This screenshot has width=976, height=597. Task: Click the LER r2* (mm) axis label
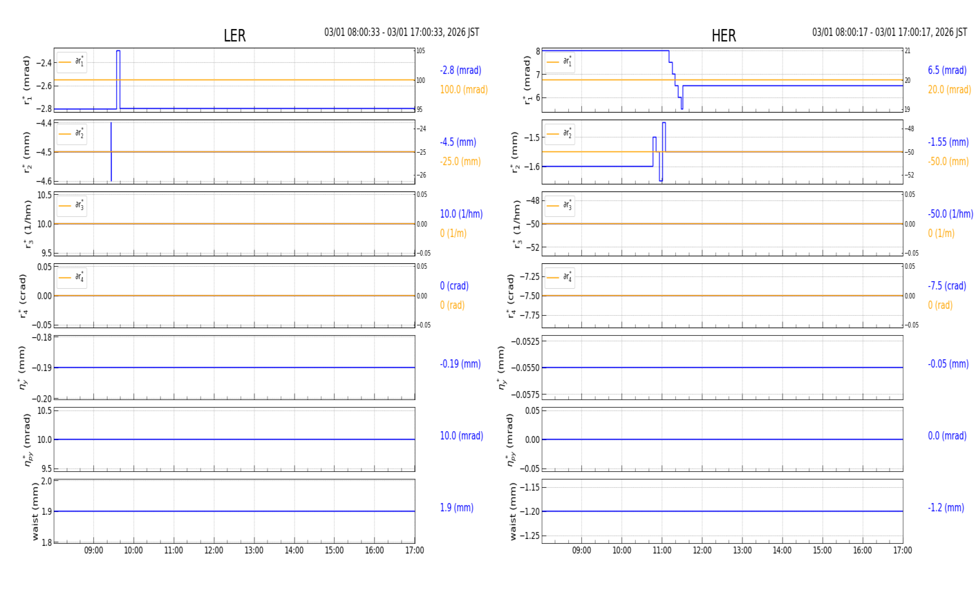pyautogui.click(x=27, y=152)
